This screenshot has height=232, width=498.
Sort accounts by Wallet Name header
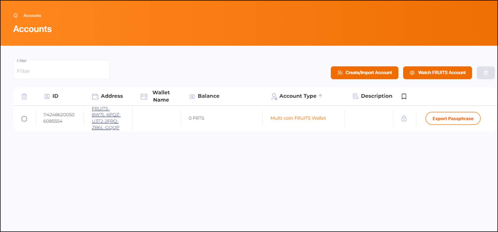tap(161, 96)
